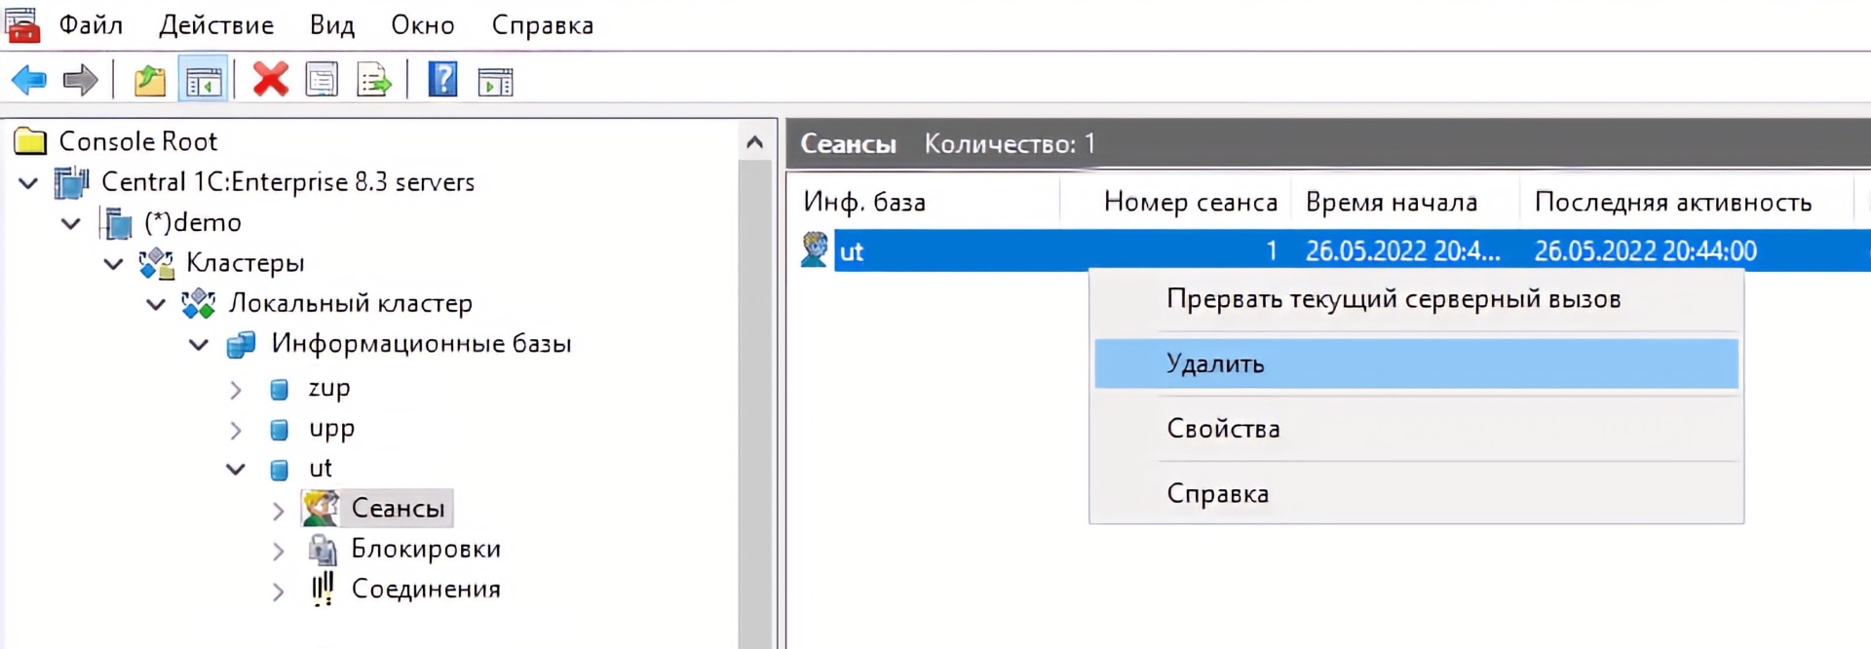Click the ut database icon in tree
This screenshot has height=649, width=1871.
click(279, 470)
